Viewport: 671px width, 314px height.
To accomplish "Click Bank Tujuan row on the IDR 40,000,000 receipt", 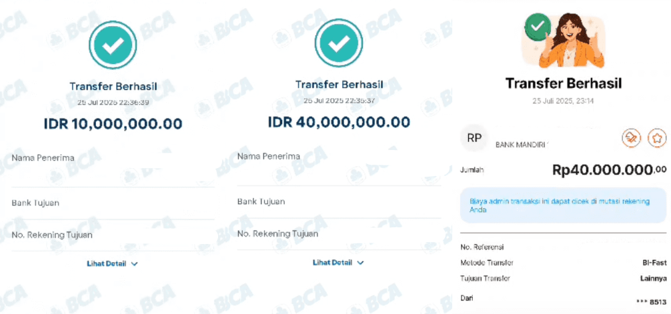I will (x=339, y=202).
